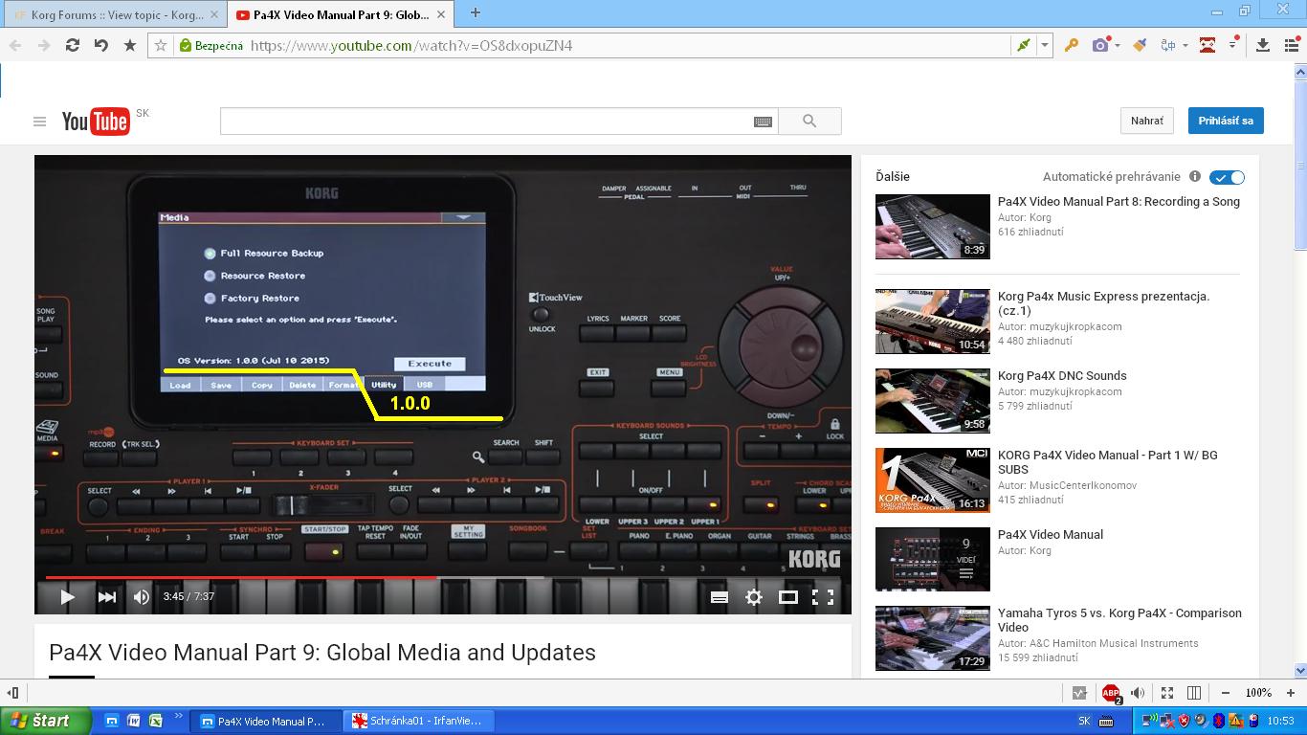Expand the toolbar overflow arrow
Viewport: 1307px width, 735px height.
tap(1234, 42)
